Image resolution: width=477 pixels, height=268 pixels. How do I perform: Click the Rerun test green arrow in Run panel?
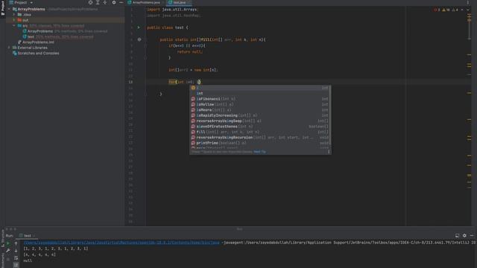pos(8,243)
